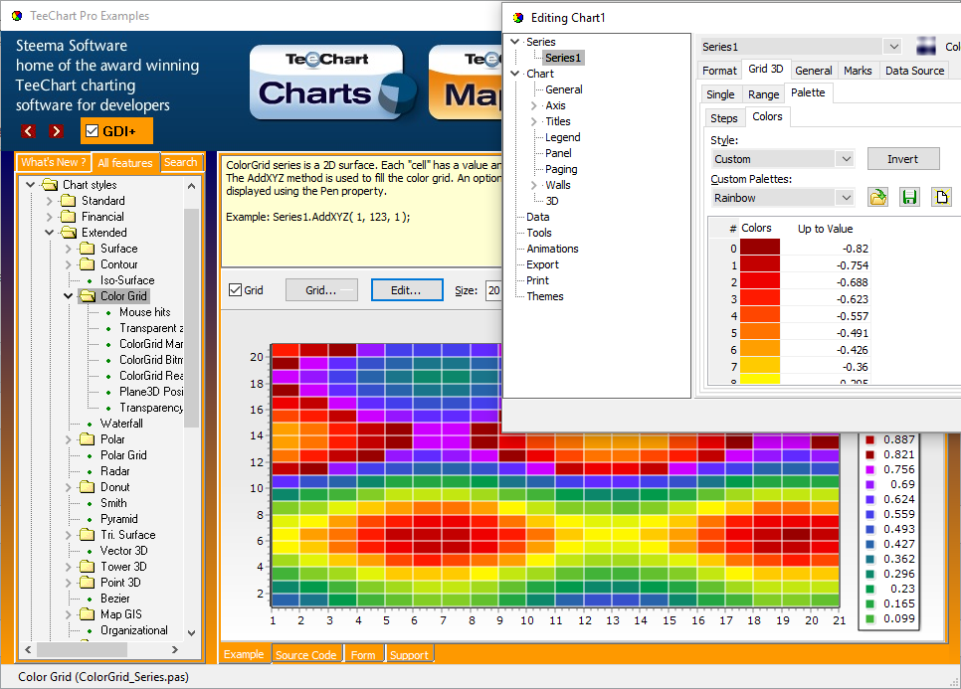Edit the -0.82 Up to Value cell
This screenshot has width=961, height=689.
(826, 249)
